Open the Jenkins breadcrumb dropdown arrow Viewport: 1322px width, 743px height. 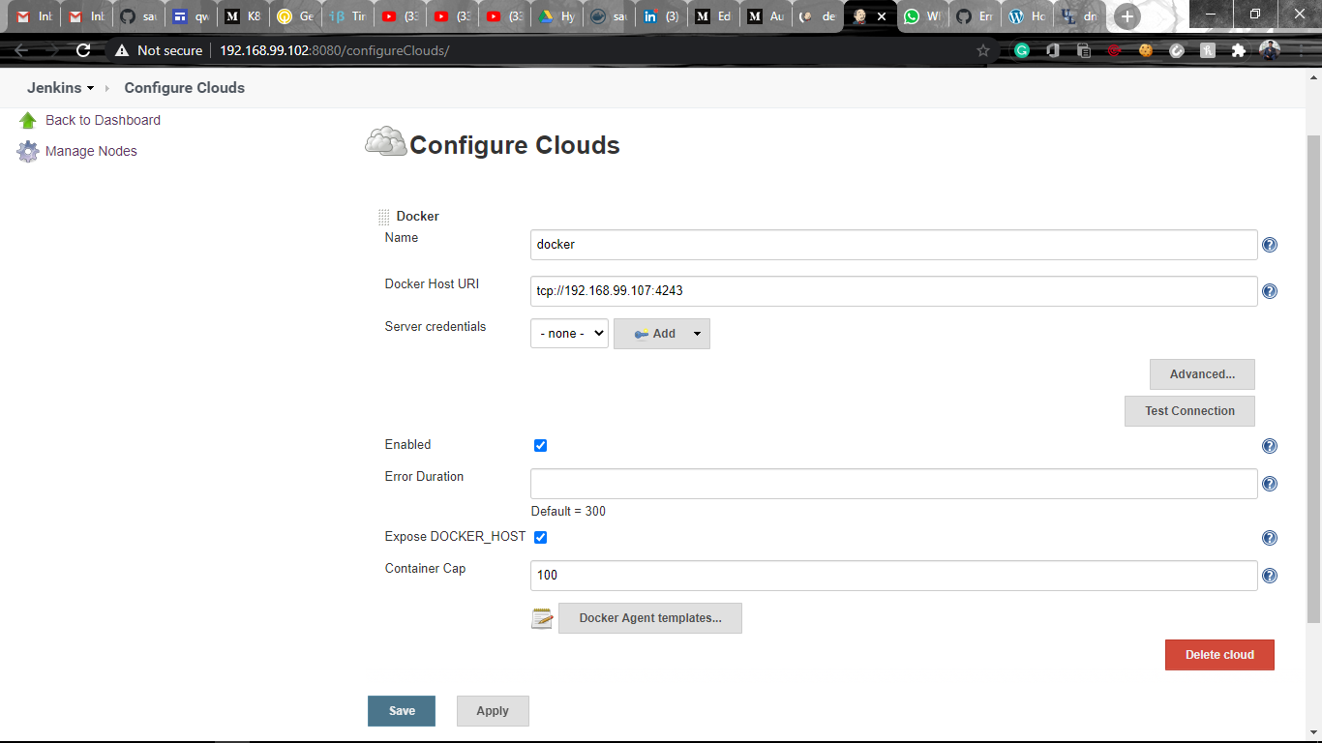point(91,88)
